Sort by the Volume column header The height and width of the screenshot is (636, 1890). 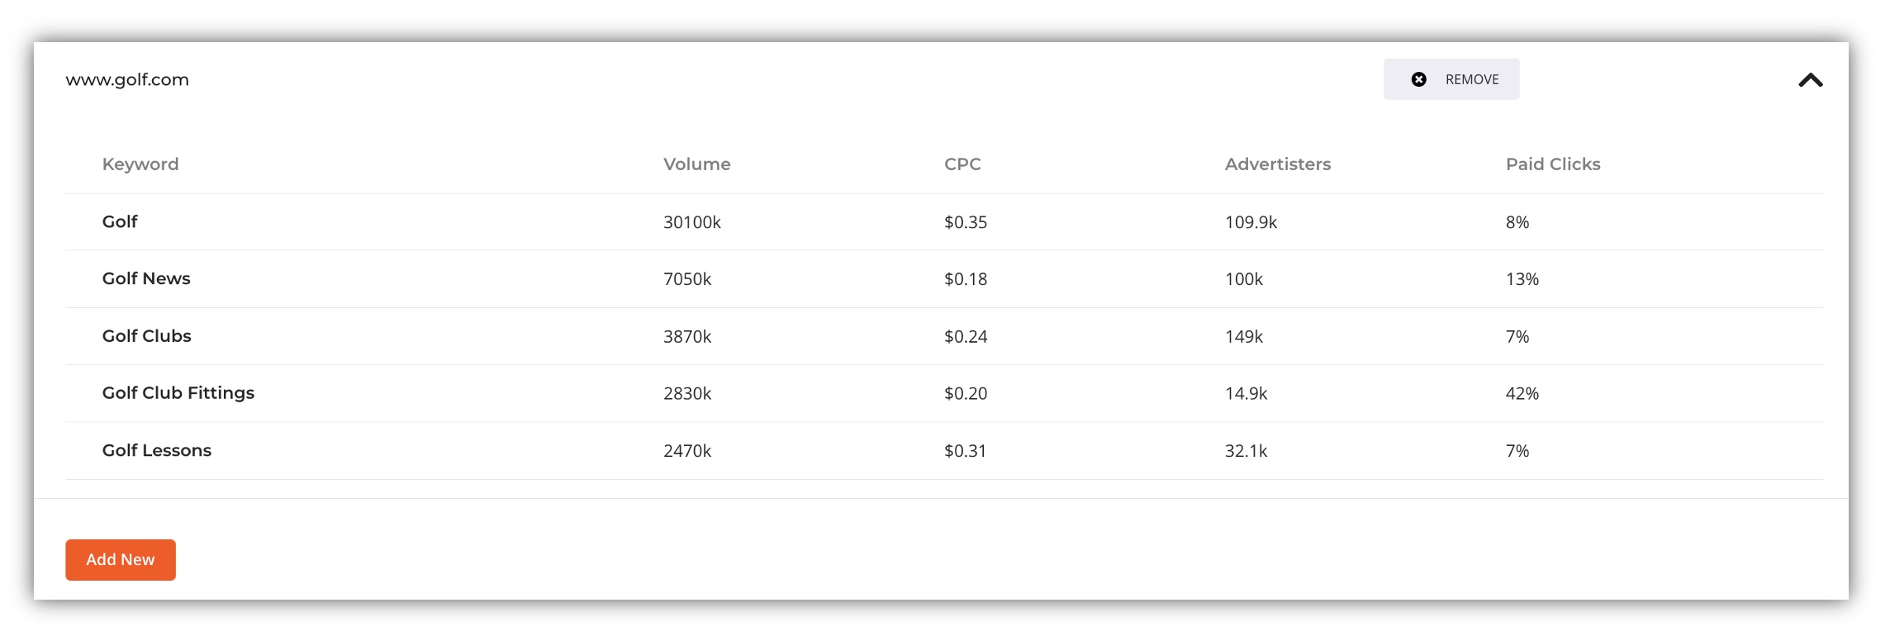click(x=696, y=164)
